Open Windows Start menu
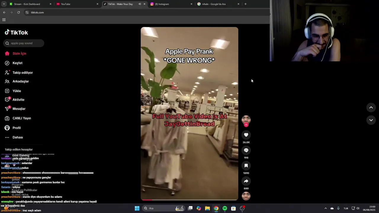Screen dimensions: 379x213 pos(137,208)
